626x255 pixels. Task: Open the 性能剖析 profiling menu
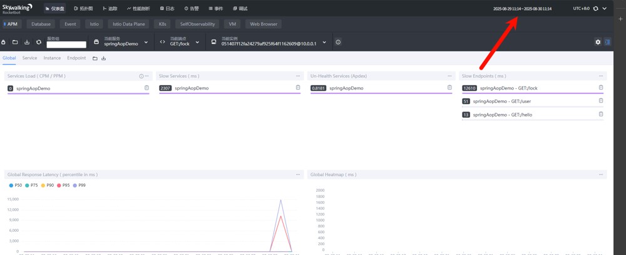tap(138, 8)
